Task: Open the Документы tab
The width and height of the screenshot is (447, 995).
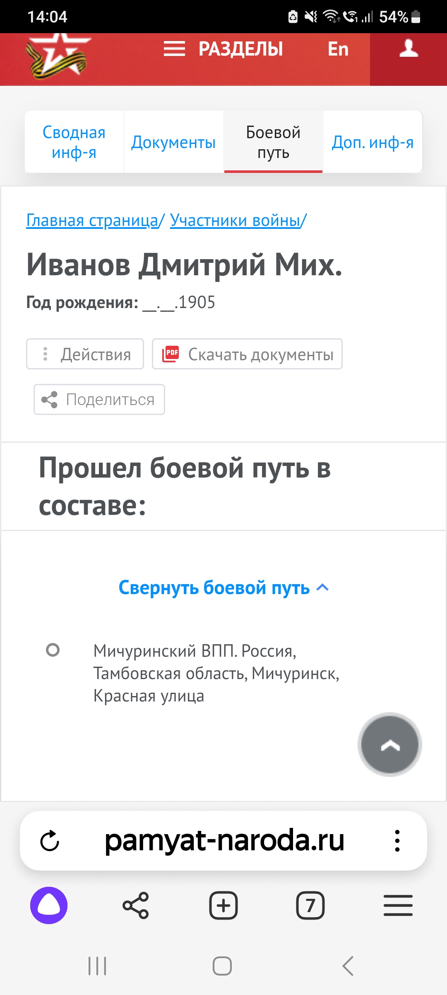Action: (x=173, y=142)
